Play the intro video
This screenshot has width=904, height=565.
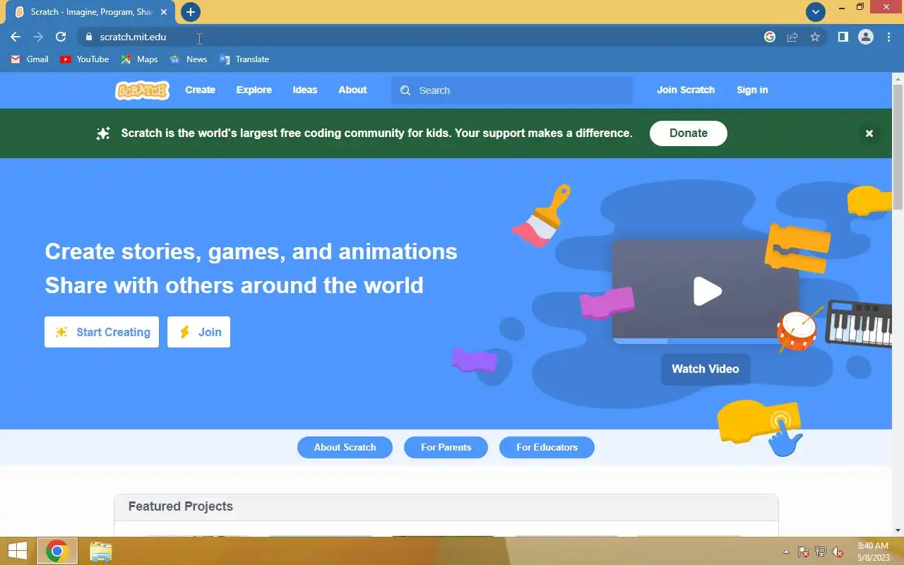[707, 291]
